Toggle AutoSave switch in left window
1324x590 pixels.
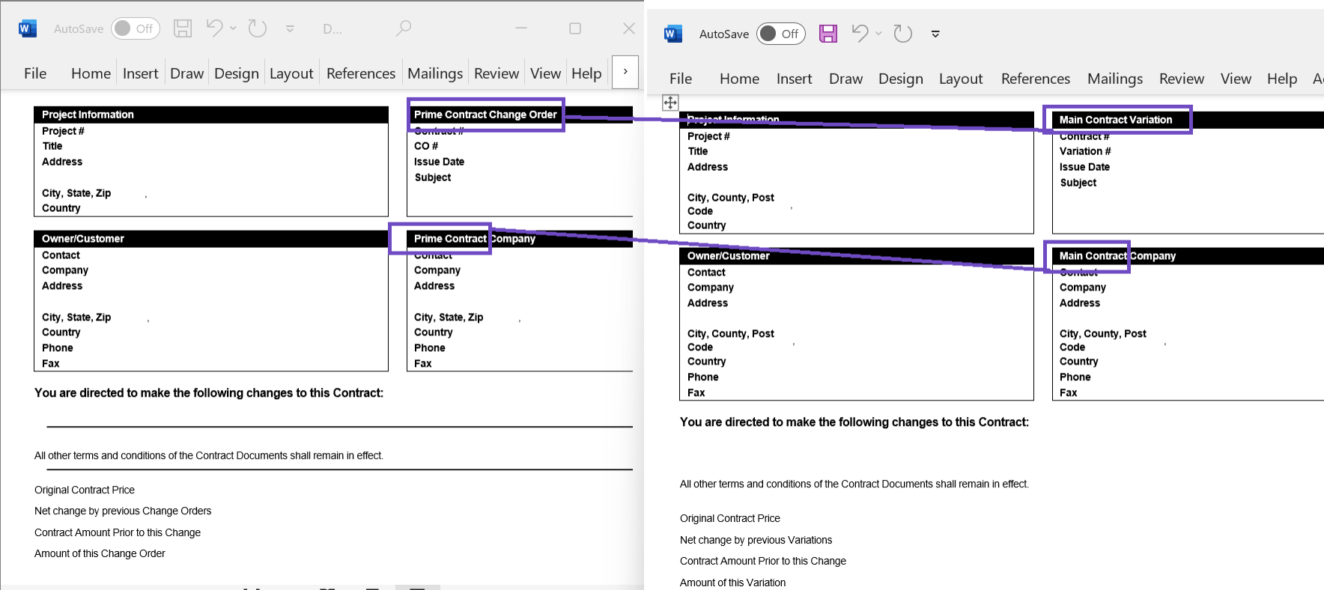136,28
